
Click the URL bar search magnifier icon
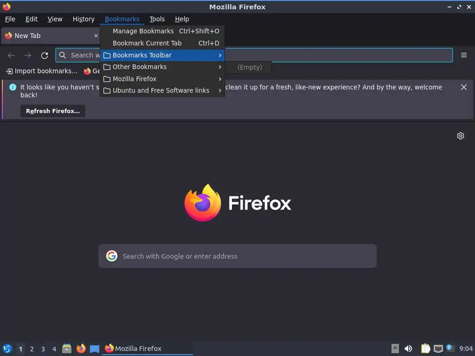pyautogui.click(x=63, y=55)
